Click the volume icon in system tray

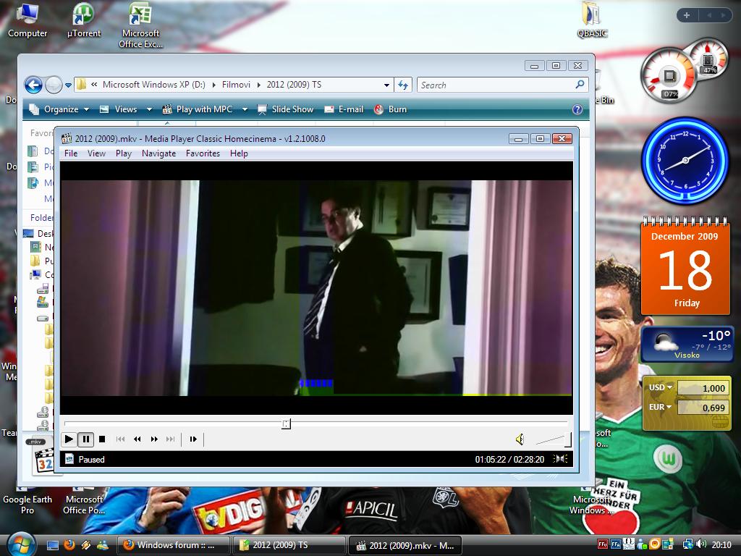[700, 544]
